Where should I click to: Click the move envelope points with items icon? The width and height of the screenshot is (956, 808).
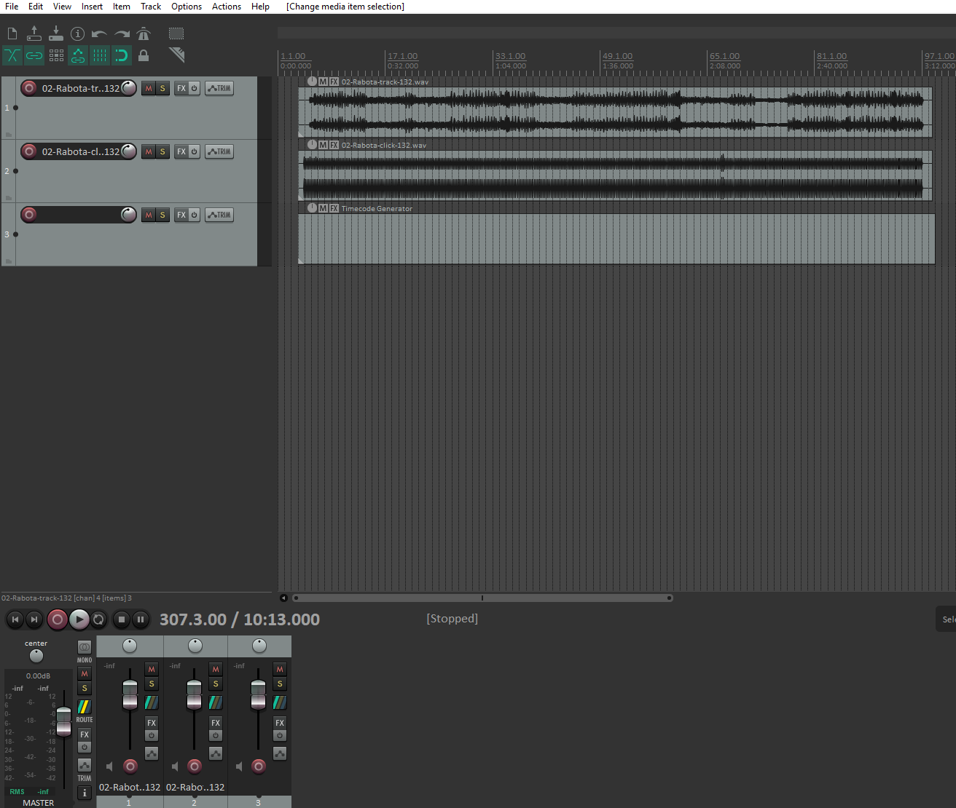coord(78,55)
